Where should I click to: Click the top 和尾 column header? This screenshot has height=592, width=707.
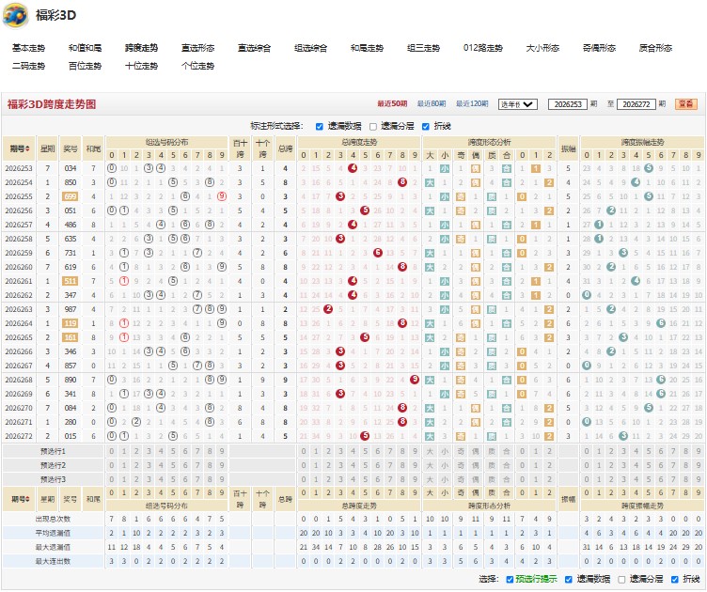coord(93,148)
